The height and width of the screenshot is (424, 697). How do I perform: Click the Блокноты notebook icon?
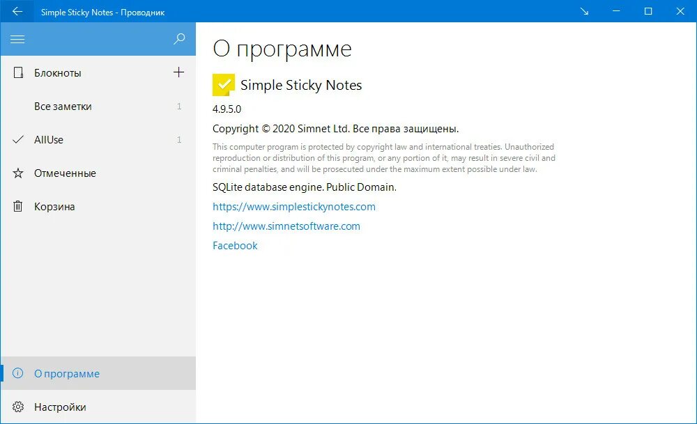pos(18,73)
